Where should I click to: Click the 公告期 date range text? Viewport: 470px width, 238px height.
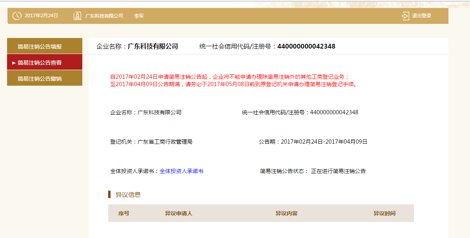(324, 142)
